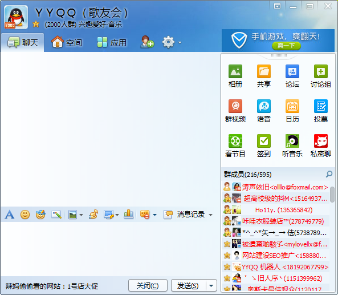Open the font settings A icon
The width and height of the screenshot is (338, 295).
click(10, 215)
